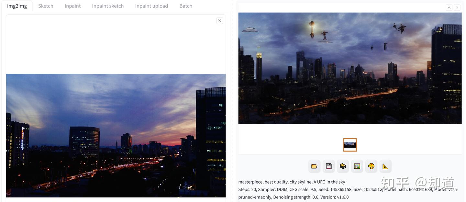Click the uploaded source city photo
Screen dimensions: 466x202
(116, 136)
